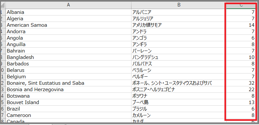Select the cell containing カメルーン
Viewport: 259px width, 125px height.
pos(179,115)
